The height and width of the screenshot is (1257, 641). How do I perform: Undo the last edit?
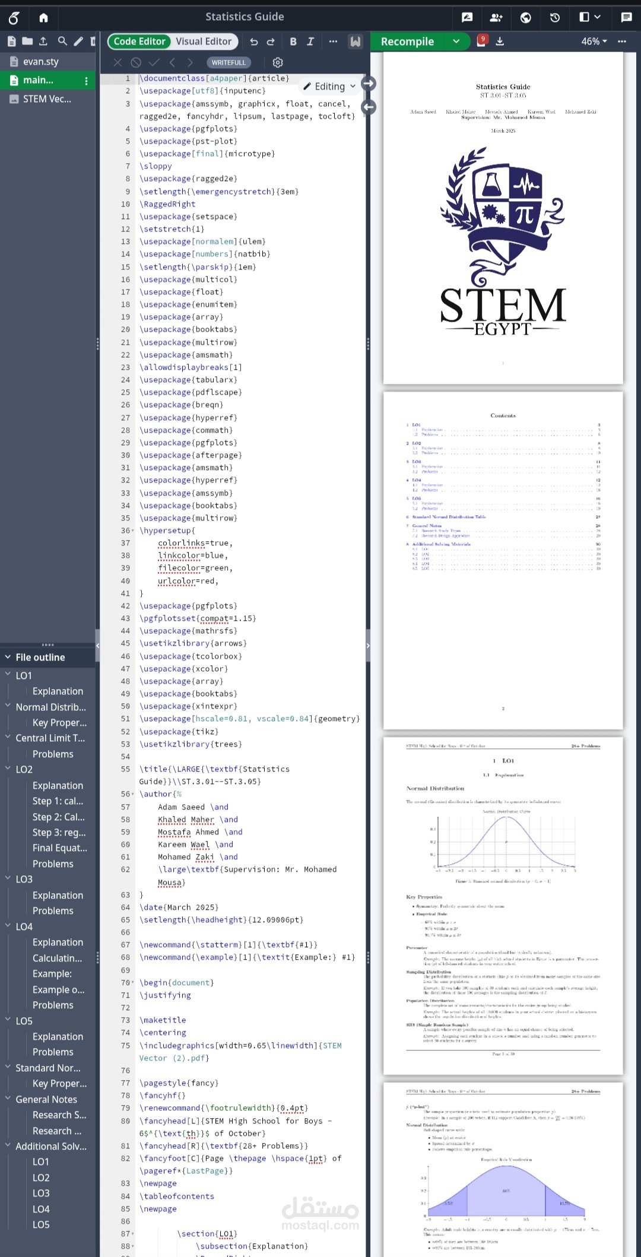pos(254,42)
